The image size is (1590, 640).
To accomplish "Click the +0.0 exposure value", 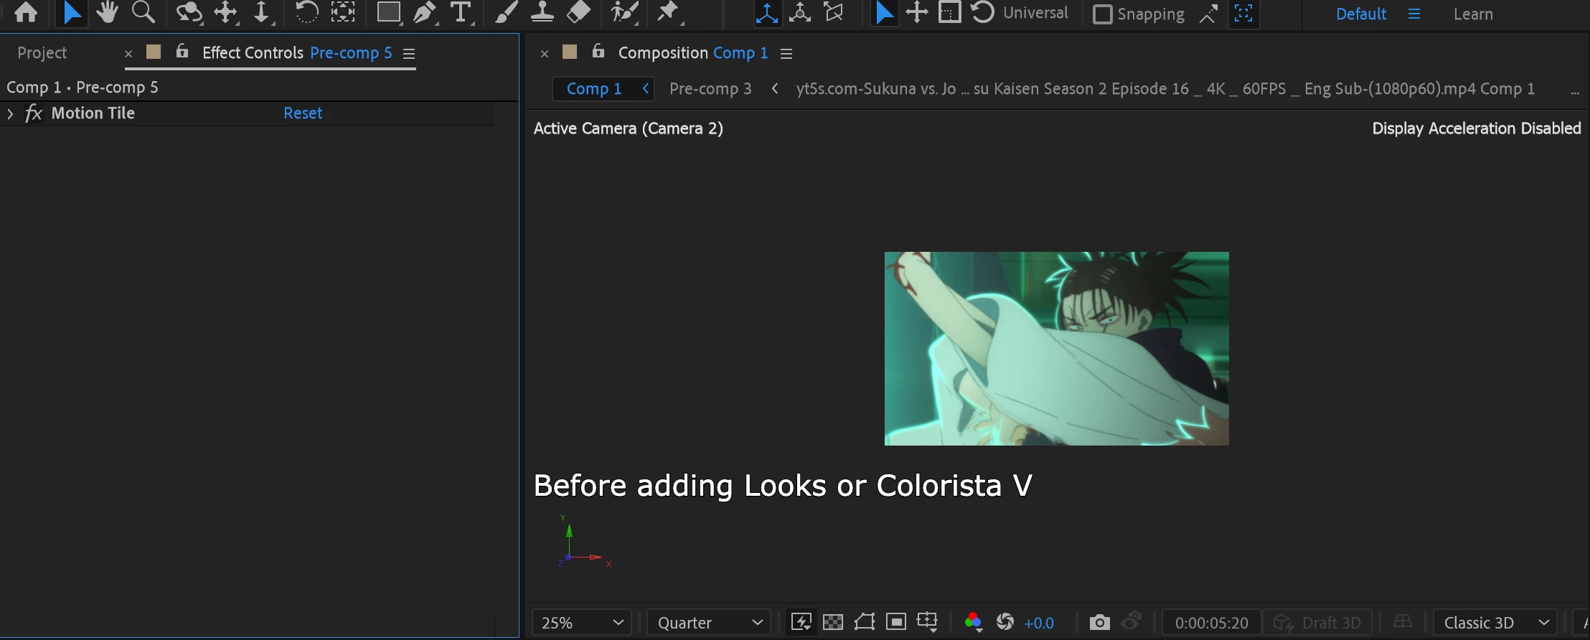I will coord(1039,623).
